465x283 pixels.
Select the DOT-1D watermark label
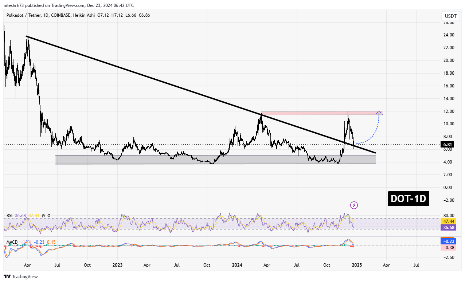pos(408,199)
